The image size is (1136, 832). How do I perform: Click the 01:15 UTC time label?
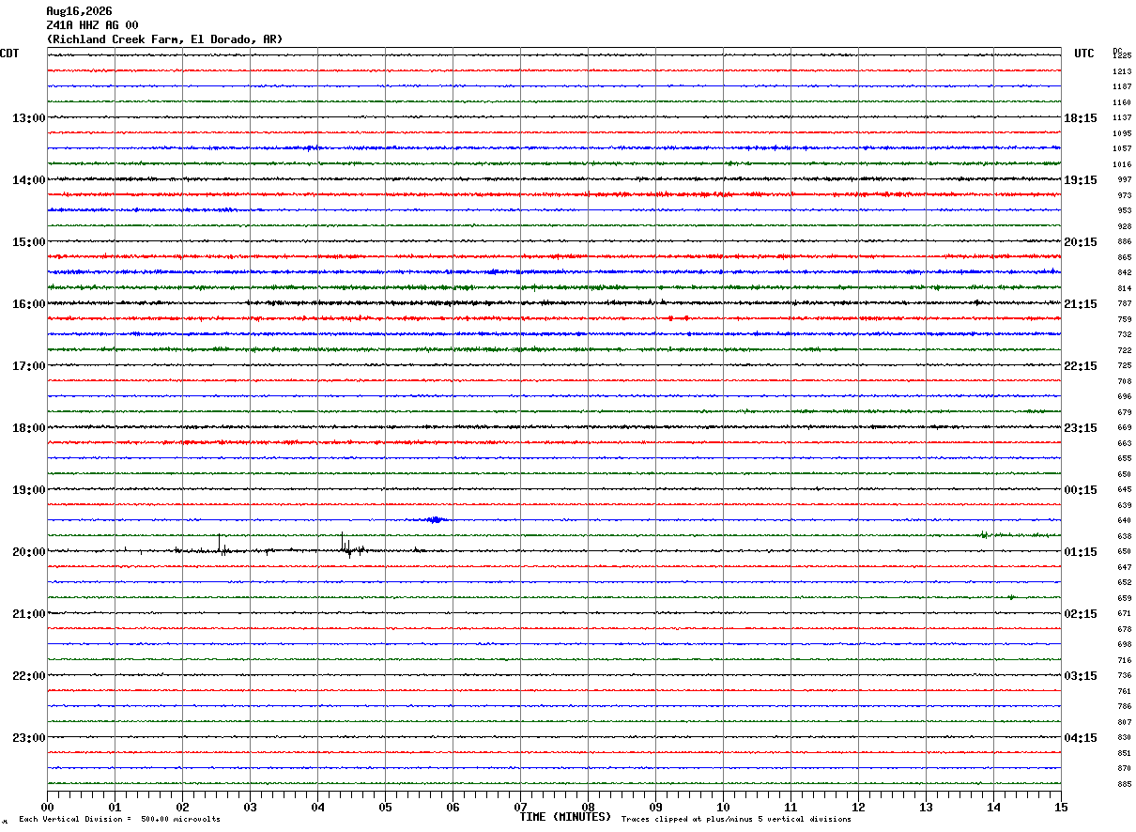coord(1080,552)
